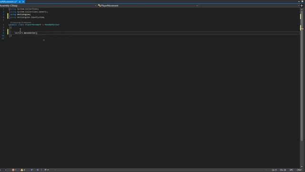Open the active documents list arrow
The image size is (305, 172).
pos(299,1)
